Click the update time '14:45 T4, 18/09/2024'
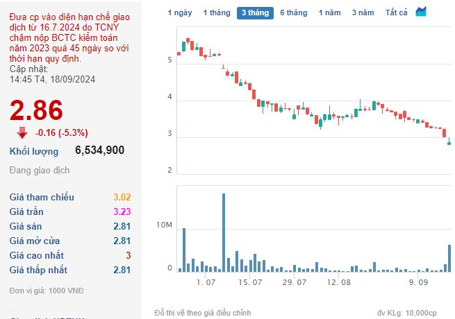The image size is (455, 319). click(x=52, y=79)
